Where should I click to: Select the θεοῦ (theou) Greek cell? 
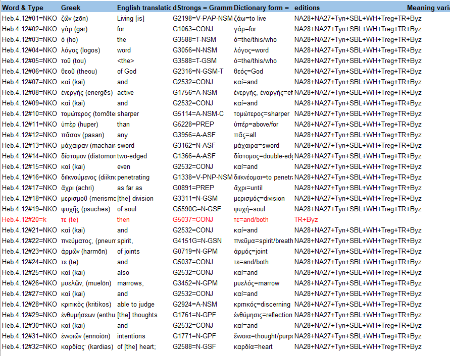coord(79,72)
